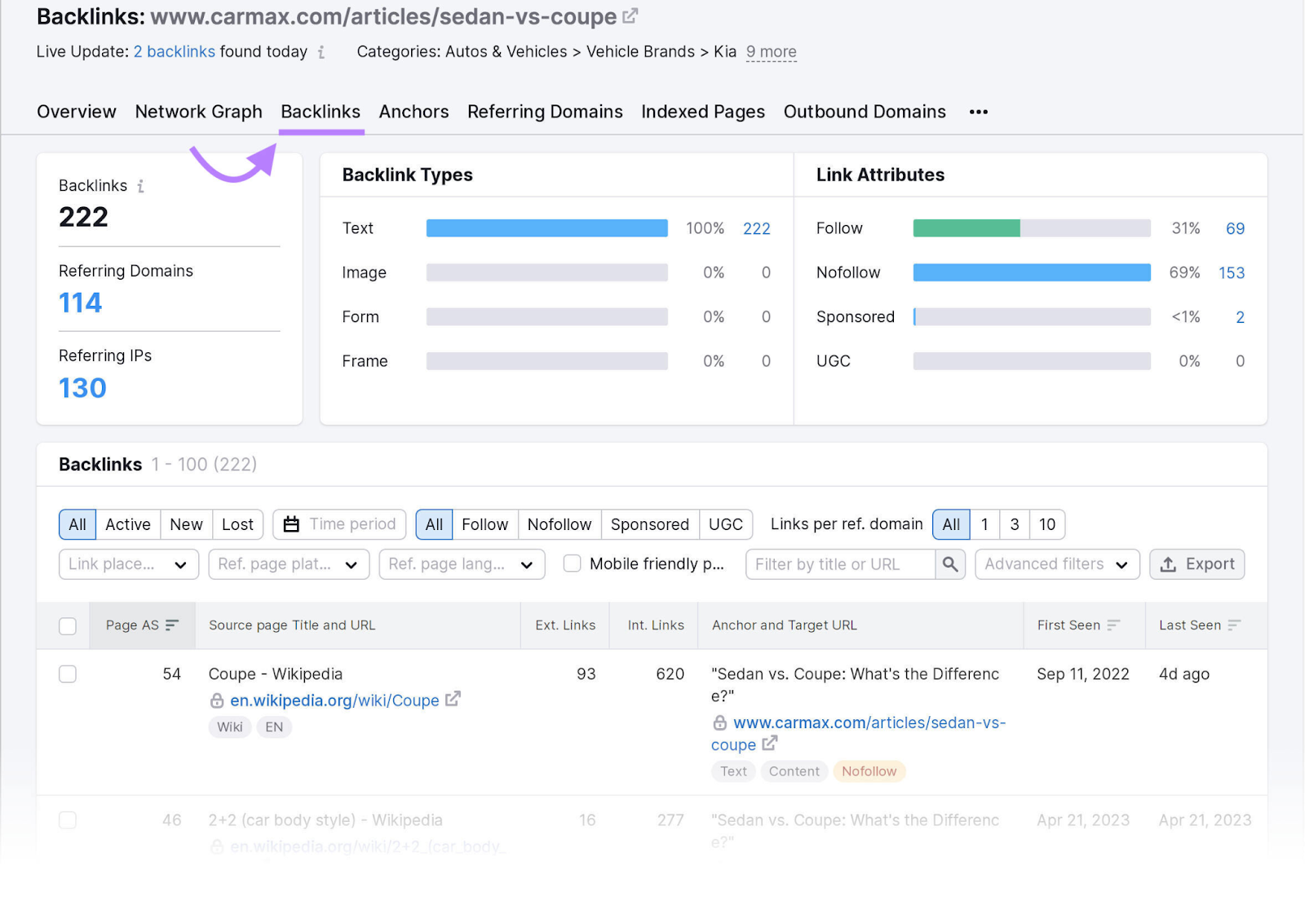Image resolution: width=1305 pixels, height=897 pixels.
Task: Open external link icon beside page title URL
Action: coord(630,15)
